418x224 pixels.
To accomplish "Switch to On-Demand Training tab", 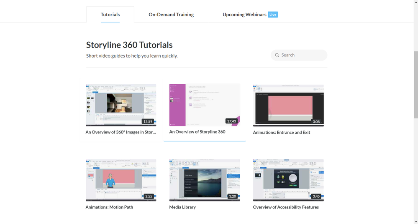I will [x=171, y=15].
